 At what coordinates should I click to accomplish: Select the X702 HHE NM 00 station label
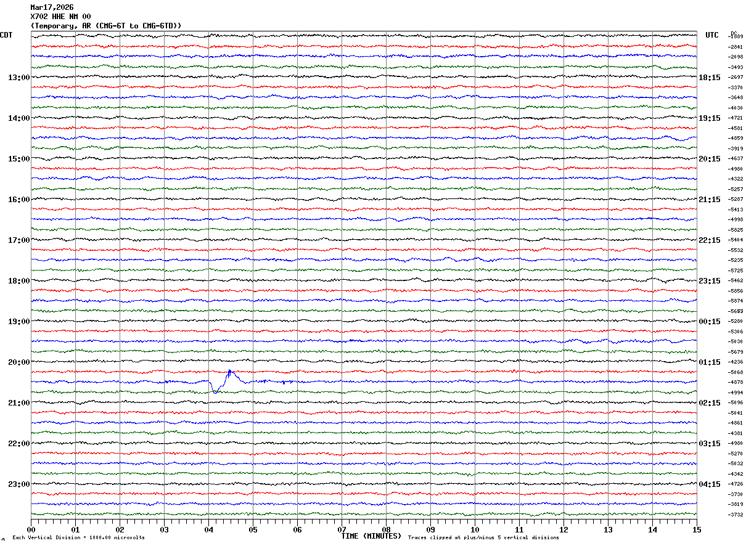60,17
